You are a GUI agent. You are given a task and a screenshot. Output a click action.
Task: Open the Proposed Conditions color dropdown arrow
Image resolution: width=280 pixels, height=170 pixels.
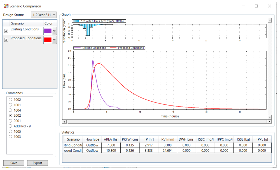55,40
